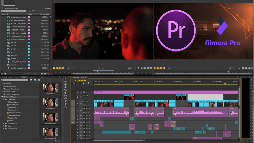This screenshot has height=143, width=254.
Task: Select the Ripple Edit tool
Action: tap(65, 84)
